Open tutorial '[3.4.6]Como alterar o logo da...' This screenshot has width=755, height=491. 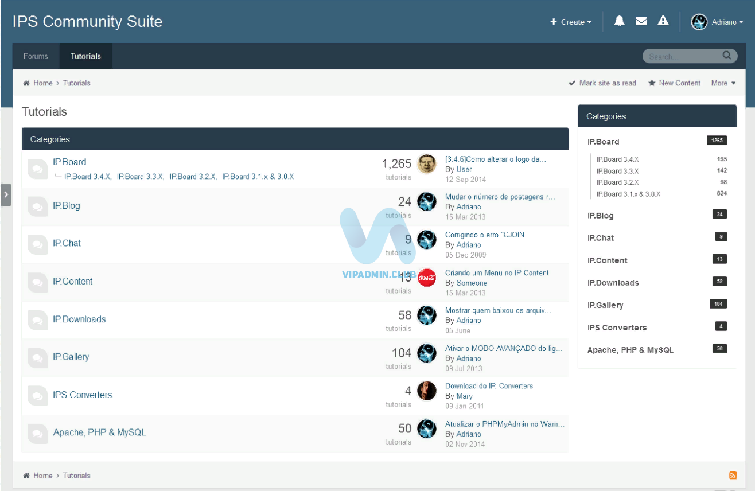[496, 159]
